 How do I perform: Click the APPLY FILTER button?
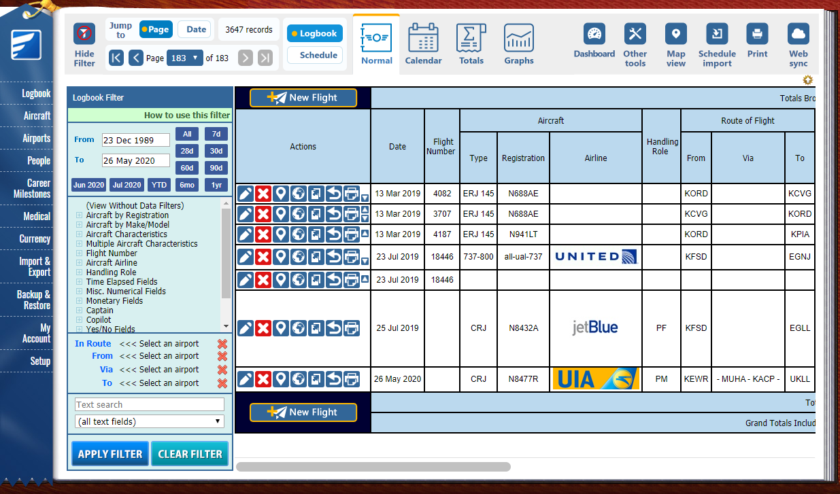pos(110,454)
